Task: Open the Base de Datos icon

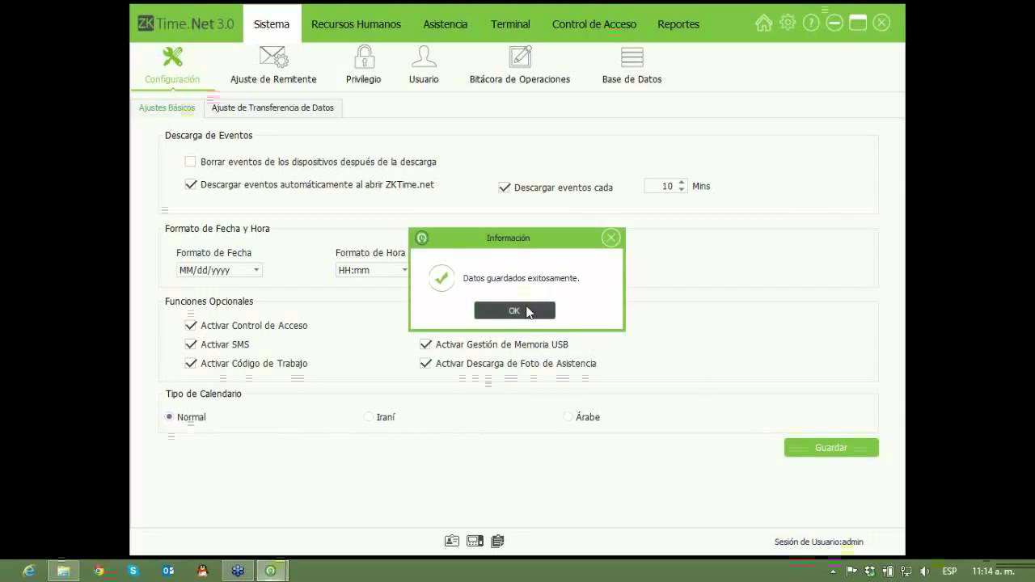Action: [632, 57]
